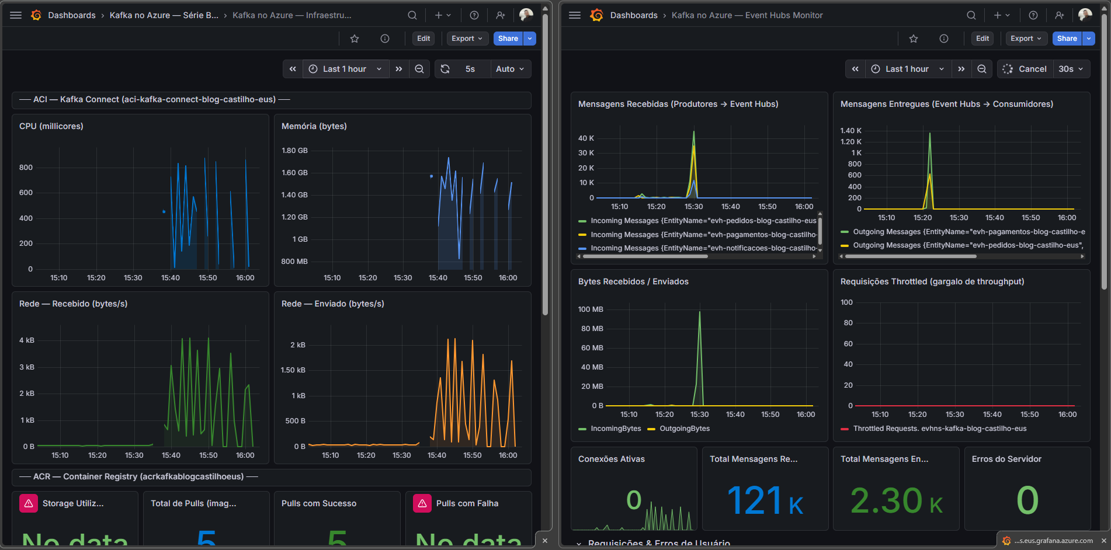Viewport: 1111px width, 550px height.
Task: Open Last 1 hour picker in left window
Action: click(x=345, y=69)
